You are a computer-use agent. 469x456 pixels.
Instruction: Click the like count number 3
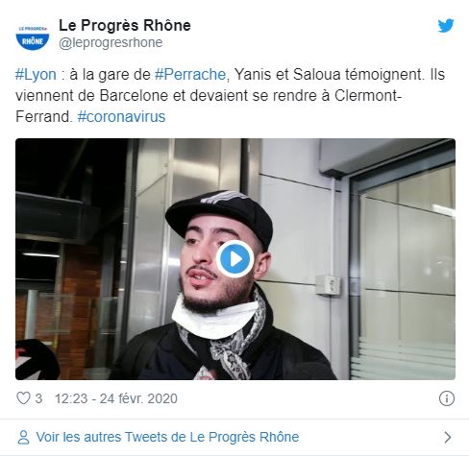38,398
